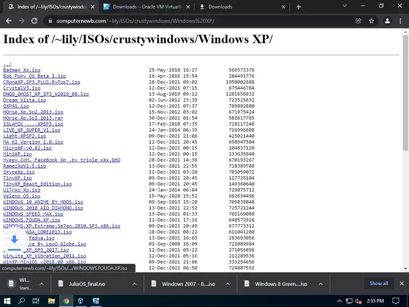
Task: Download MicroXP-v0.82.iso
Action: pos(28,148)
